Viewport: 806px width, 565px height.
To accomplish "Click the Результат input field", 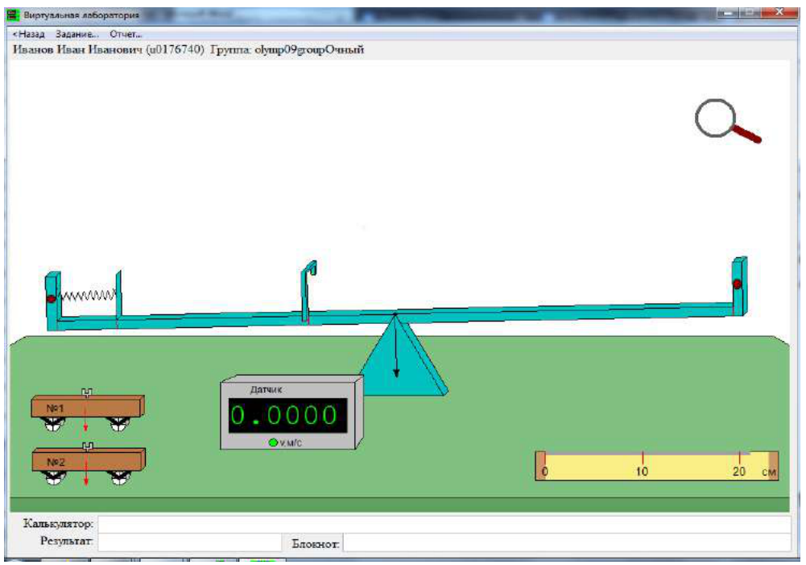I will [190, 542].
